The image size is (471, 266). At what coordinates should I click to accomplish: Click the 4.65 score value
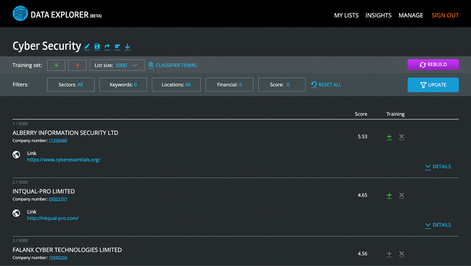(x=362, y=195)
